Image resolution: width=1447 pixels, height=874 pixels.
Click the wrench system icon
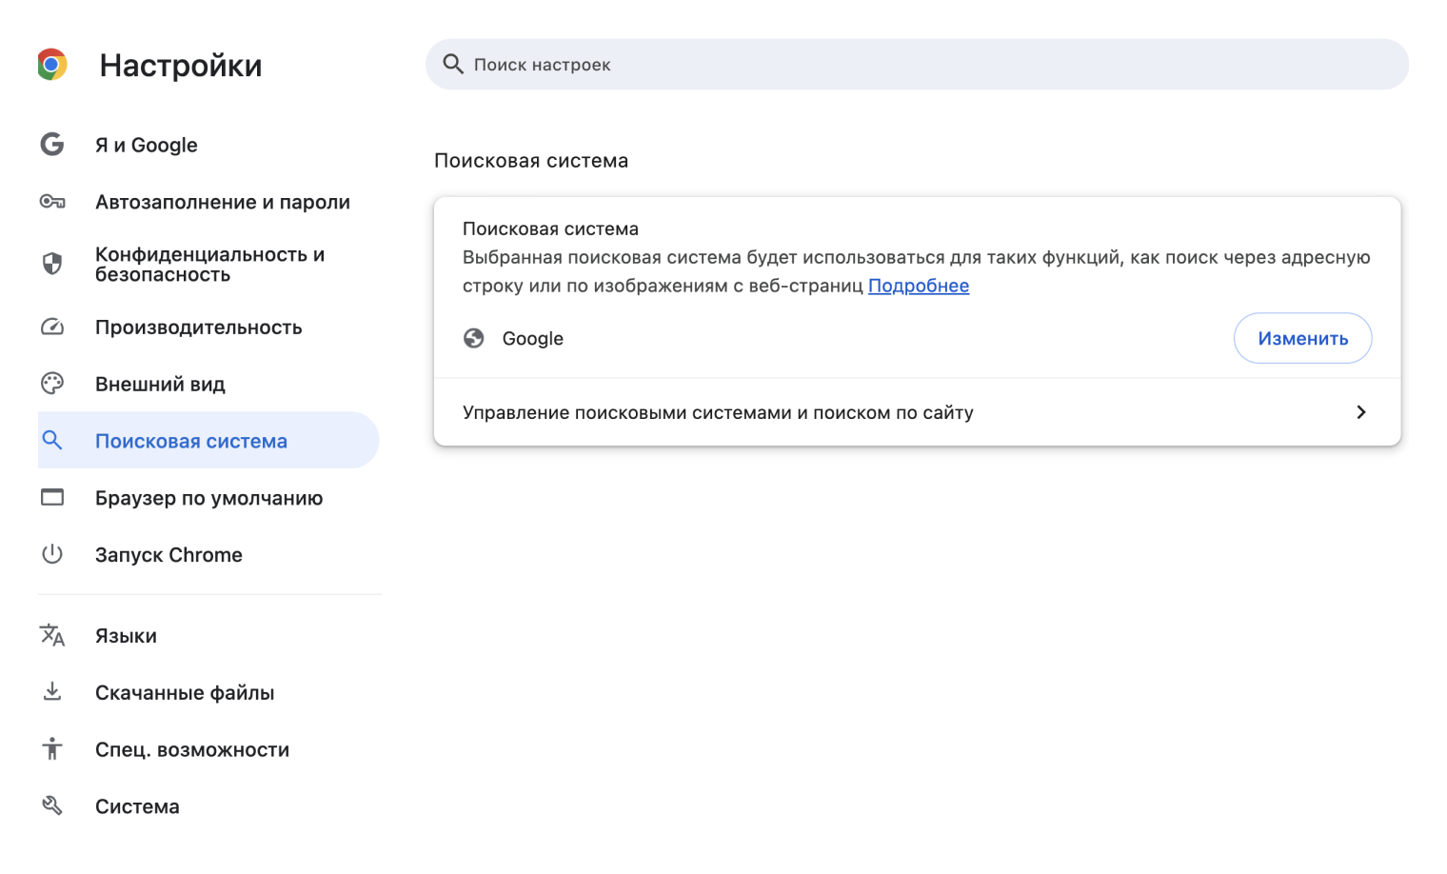click(x=52, y=805)
